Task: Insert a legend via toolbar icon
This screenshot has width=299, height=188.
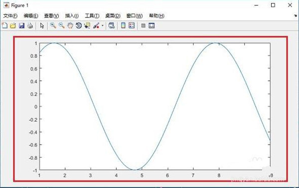Action: tap(132, 25)
